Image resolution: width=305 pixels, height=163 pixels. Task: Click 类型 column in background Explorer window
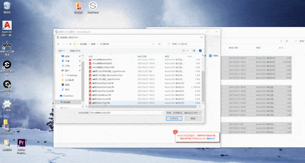coord(258,48)
